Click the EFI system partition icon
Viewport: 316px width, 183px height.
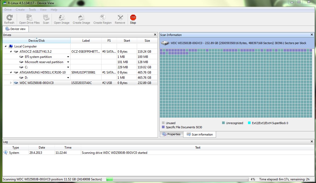click(x=21, y=57)
